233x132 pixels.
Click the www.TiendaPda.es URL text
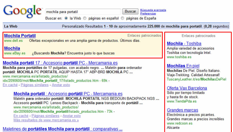coord(182,101)
